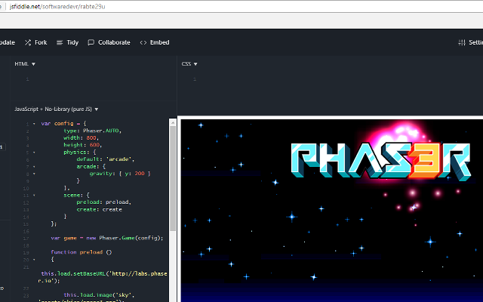483x302 pixels.
Task: Click the Collaborate speech bubble icon
Action: (x=91, y=42)
